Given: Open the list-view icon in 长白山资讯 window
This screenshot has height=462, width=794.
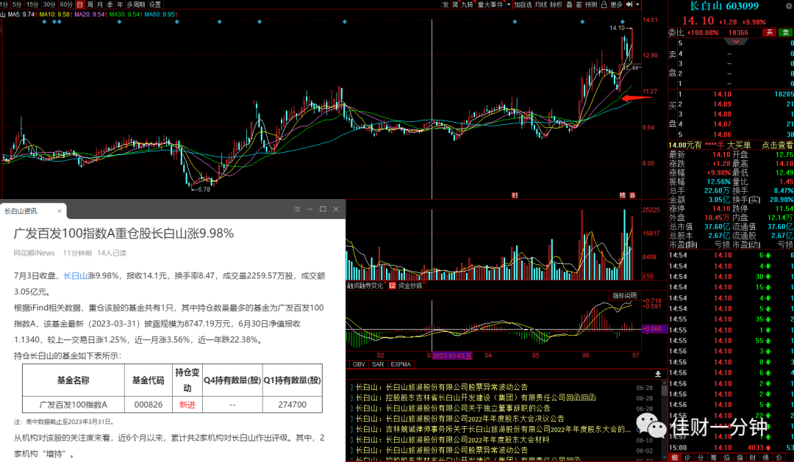Looking at the screenshot, I should pyautogui.click(x=297, y=209).
